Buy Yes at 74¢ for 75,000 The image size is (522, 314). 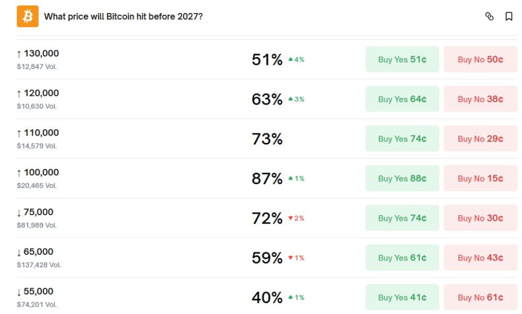402,218
